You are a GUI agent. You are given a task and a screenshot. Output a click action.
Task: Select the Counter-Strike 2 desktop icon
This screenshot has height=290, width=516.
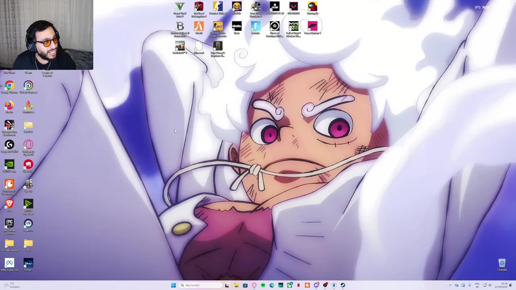point(218,8)
